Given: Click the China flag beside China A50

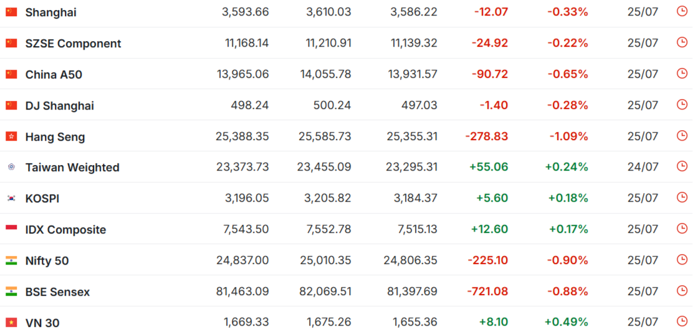Looking at the screenshot, I should click(11, 74).
